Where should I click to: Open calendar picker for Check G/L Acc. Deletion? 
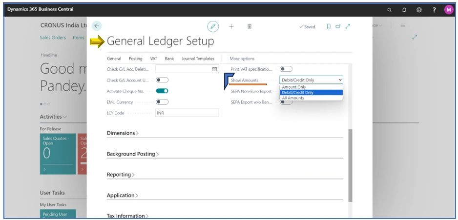point(214,69)
